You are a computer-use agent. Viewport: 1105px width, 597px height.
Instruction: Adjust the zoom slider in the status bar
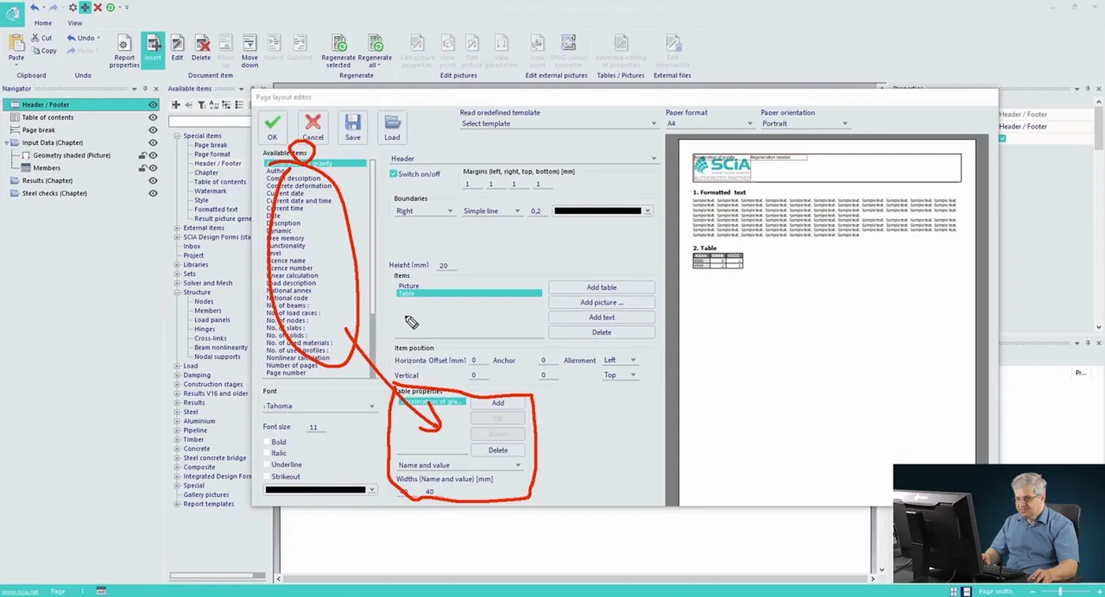point(1060,591)
